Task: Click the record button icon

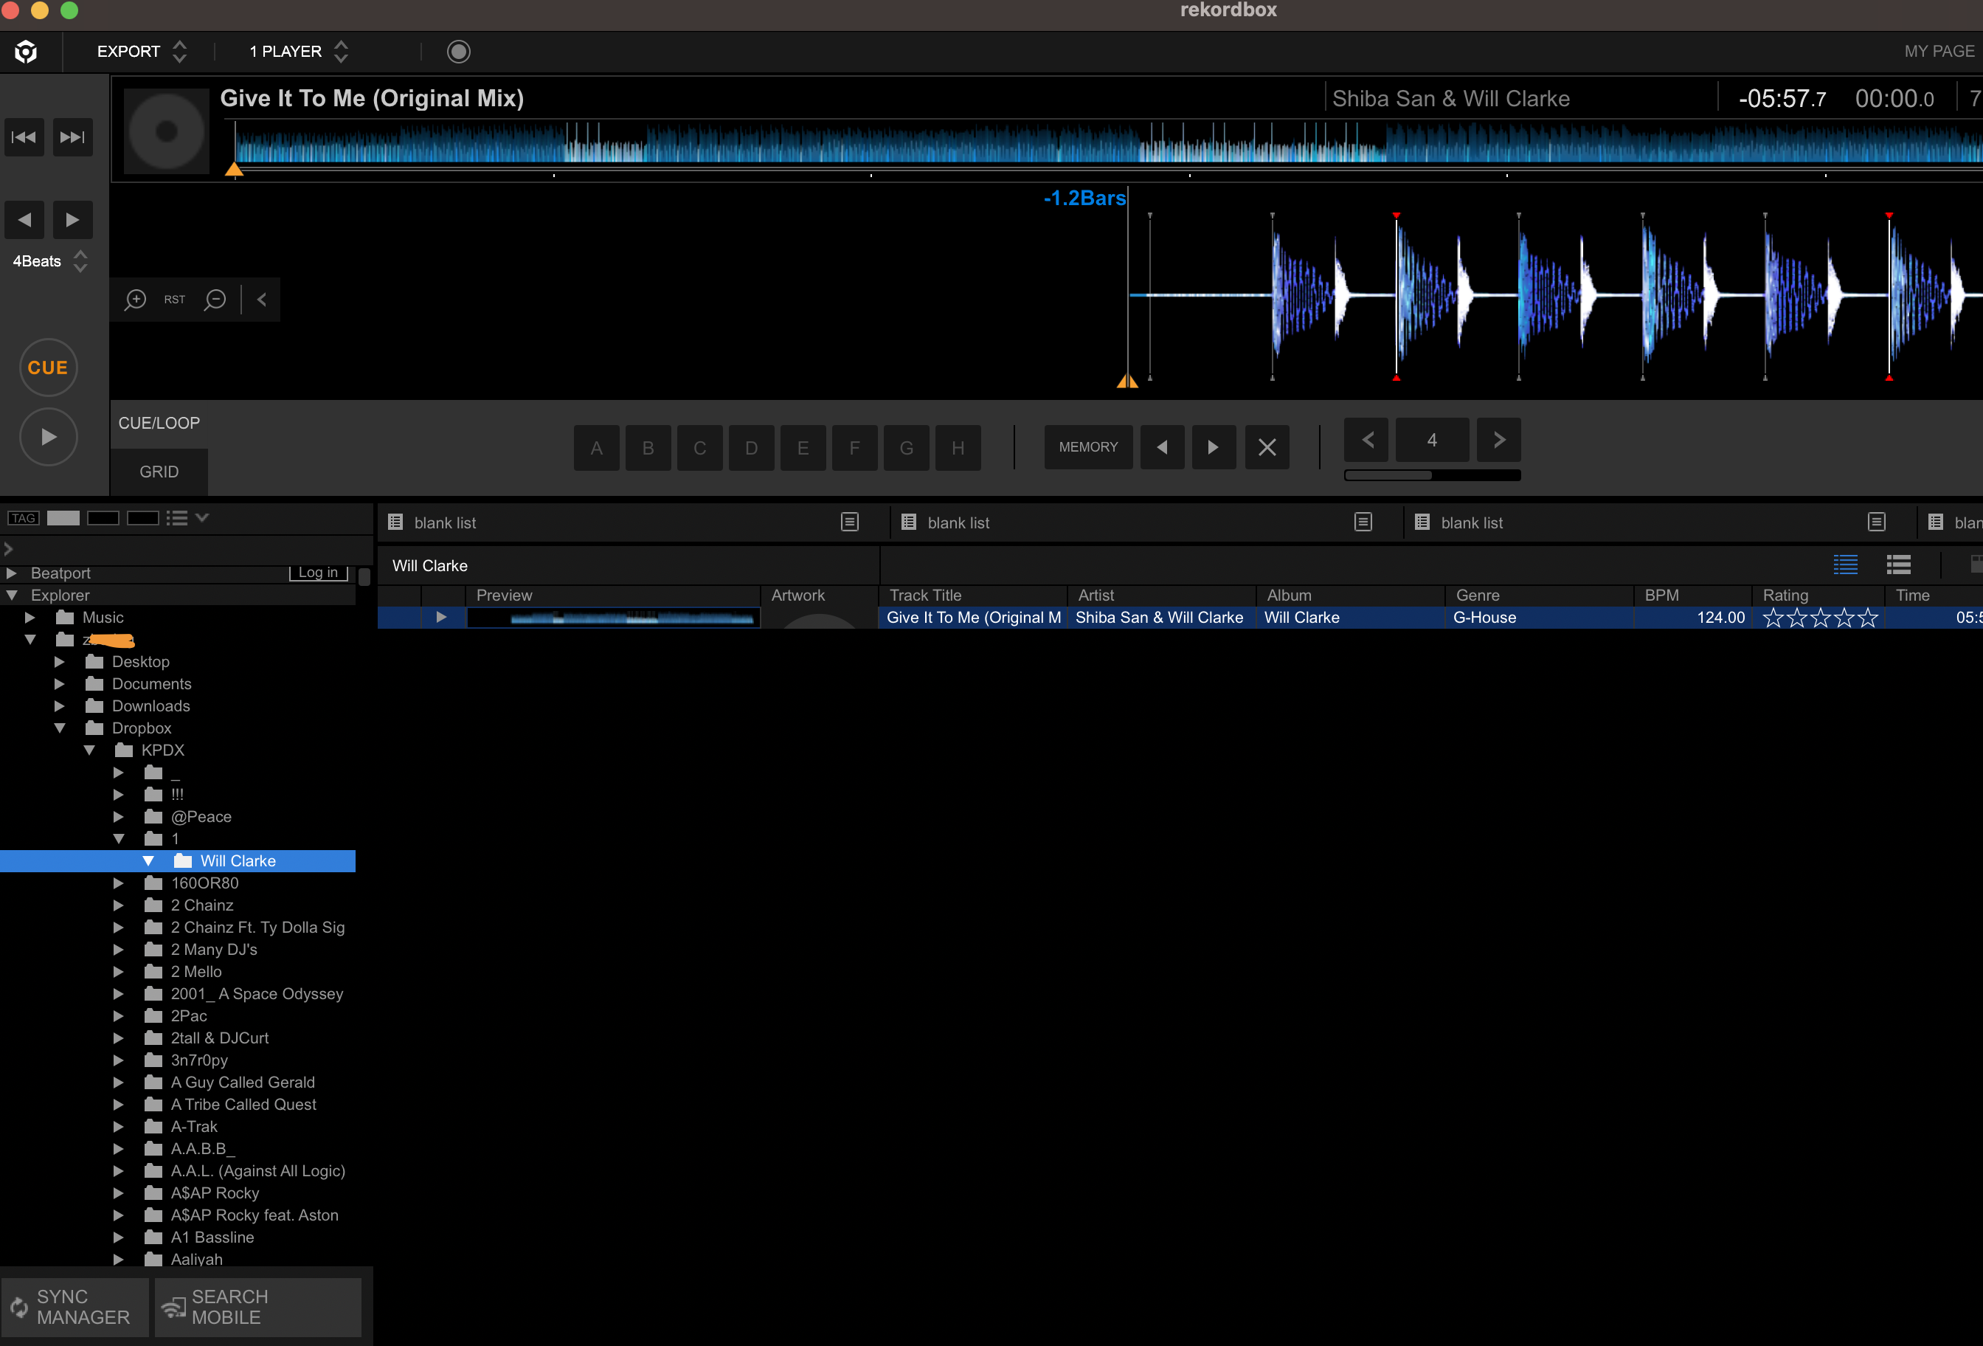Action: 458,52
